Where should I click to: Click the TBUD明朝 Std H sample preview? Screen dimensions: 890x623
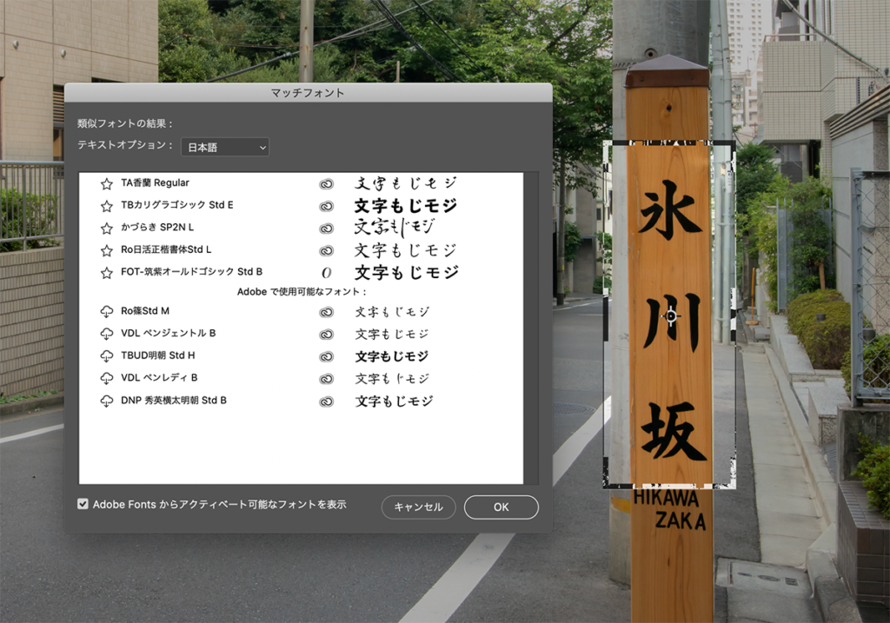[392, 356]
